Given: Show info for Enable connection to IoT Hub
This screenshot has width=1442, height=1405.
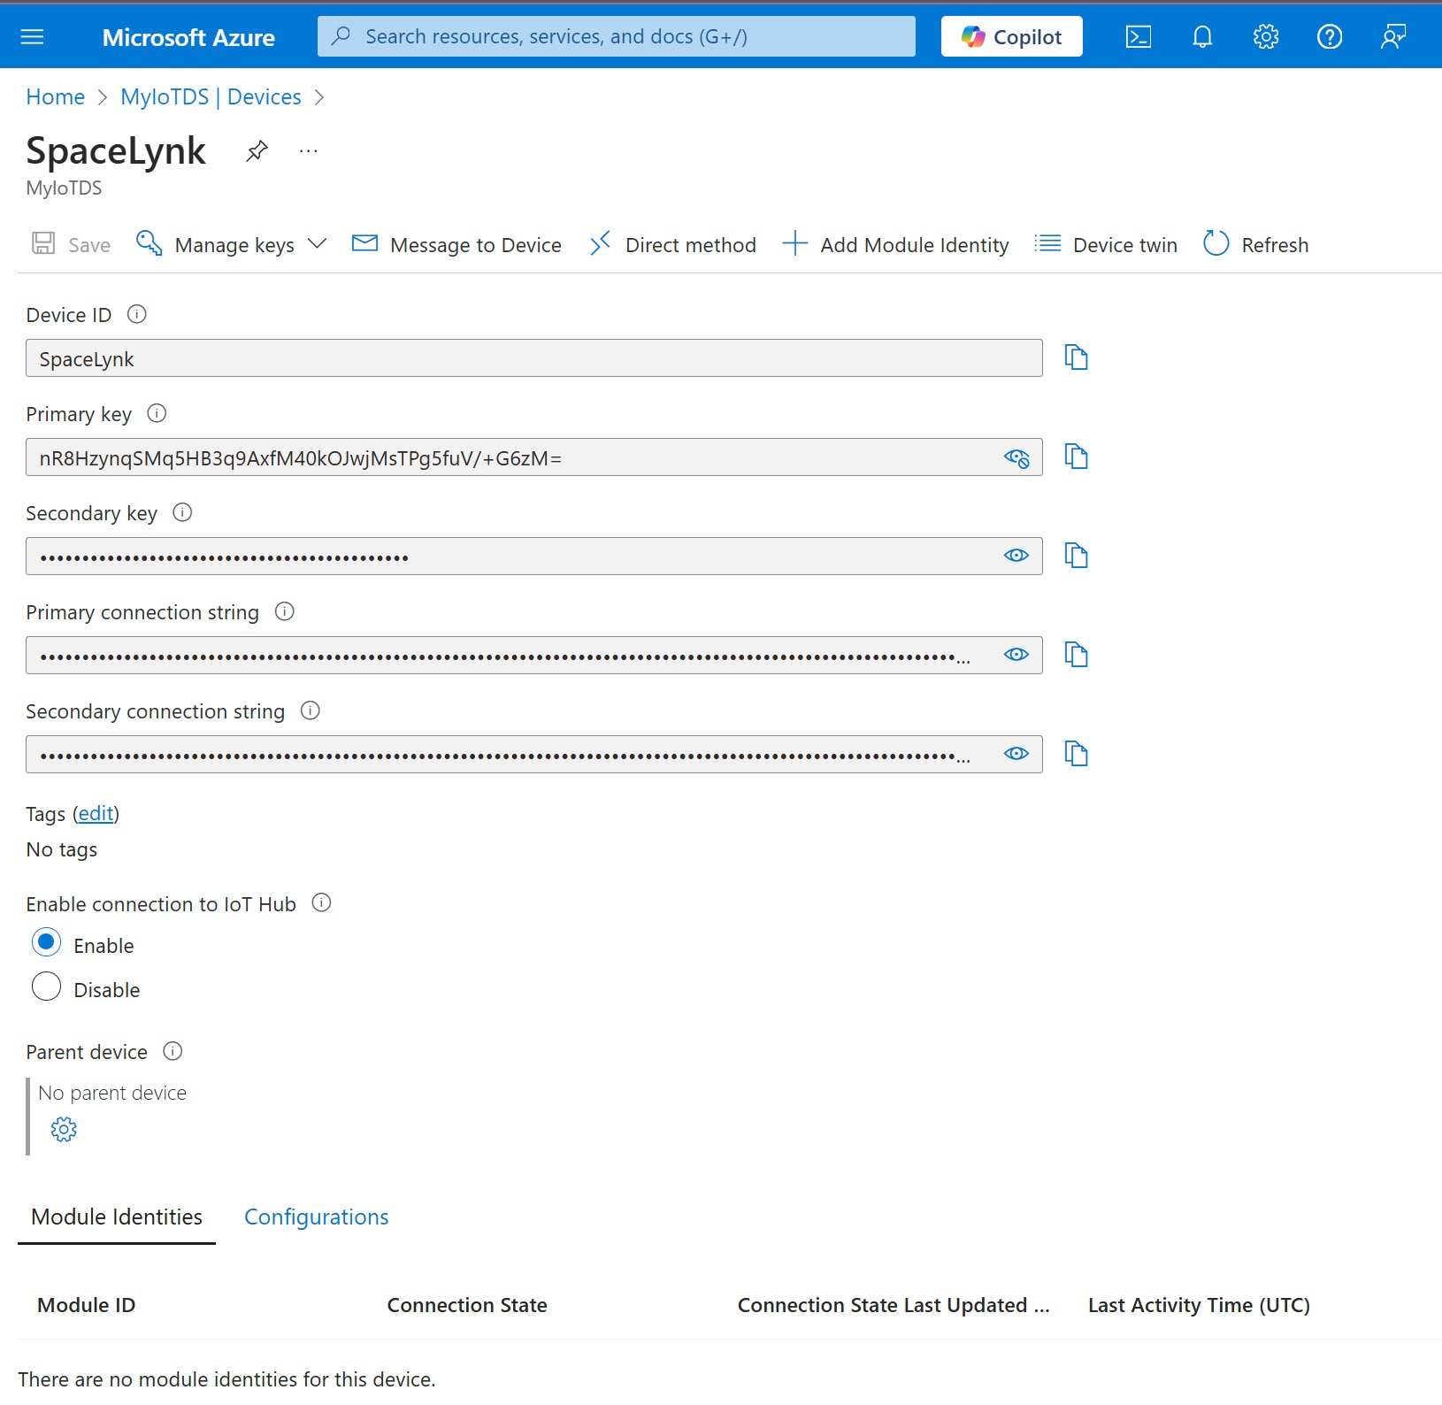Looking at the screenshot, I should pos(322,902).
